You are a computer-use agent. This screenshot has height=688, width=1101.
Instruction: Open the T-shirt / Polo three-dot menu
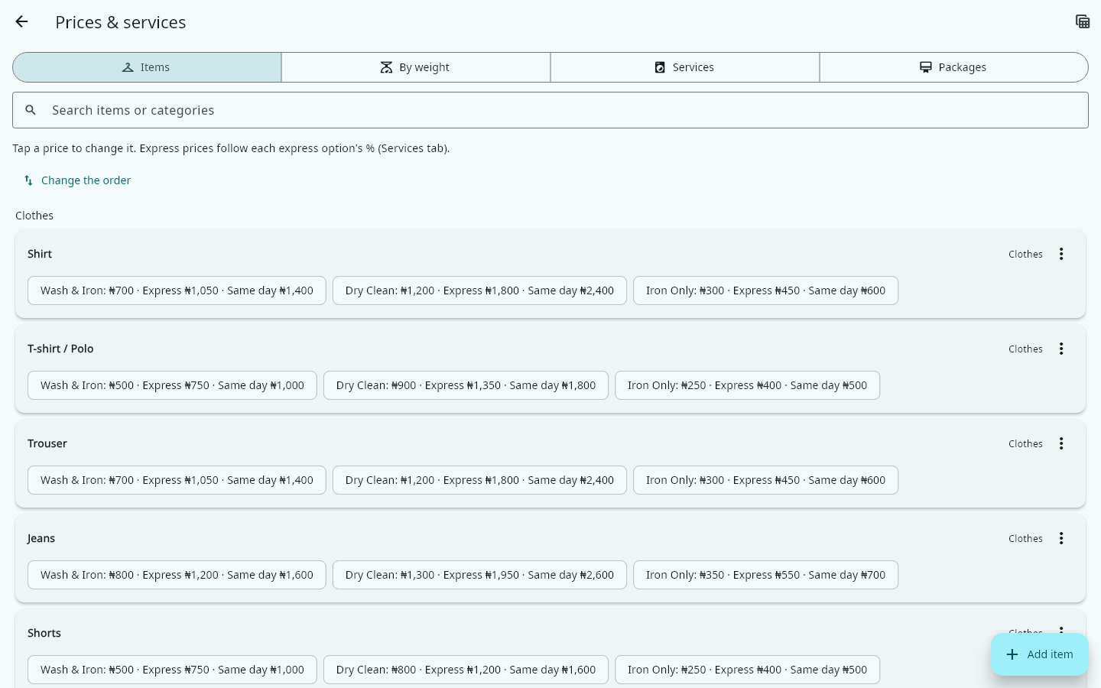[1061, 349]
